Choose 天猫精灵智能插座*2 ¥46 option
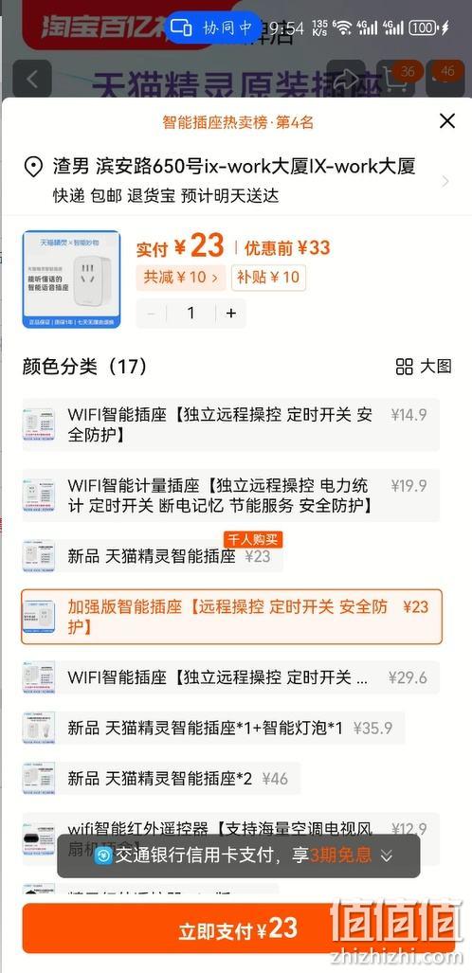Image resolution: width=472 pixels, height=973 pixels. point(161,778)
